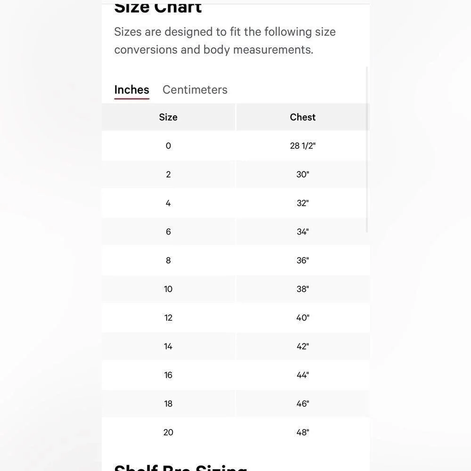This screenshot has width=471, height=471.
Task: Select the size 4 row
Action: tap(236, 203)
